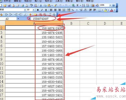Toggle align right
Image resolution: width=126 pixels, height=100 pixels.
point(59,10)
